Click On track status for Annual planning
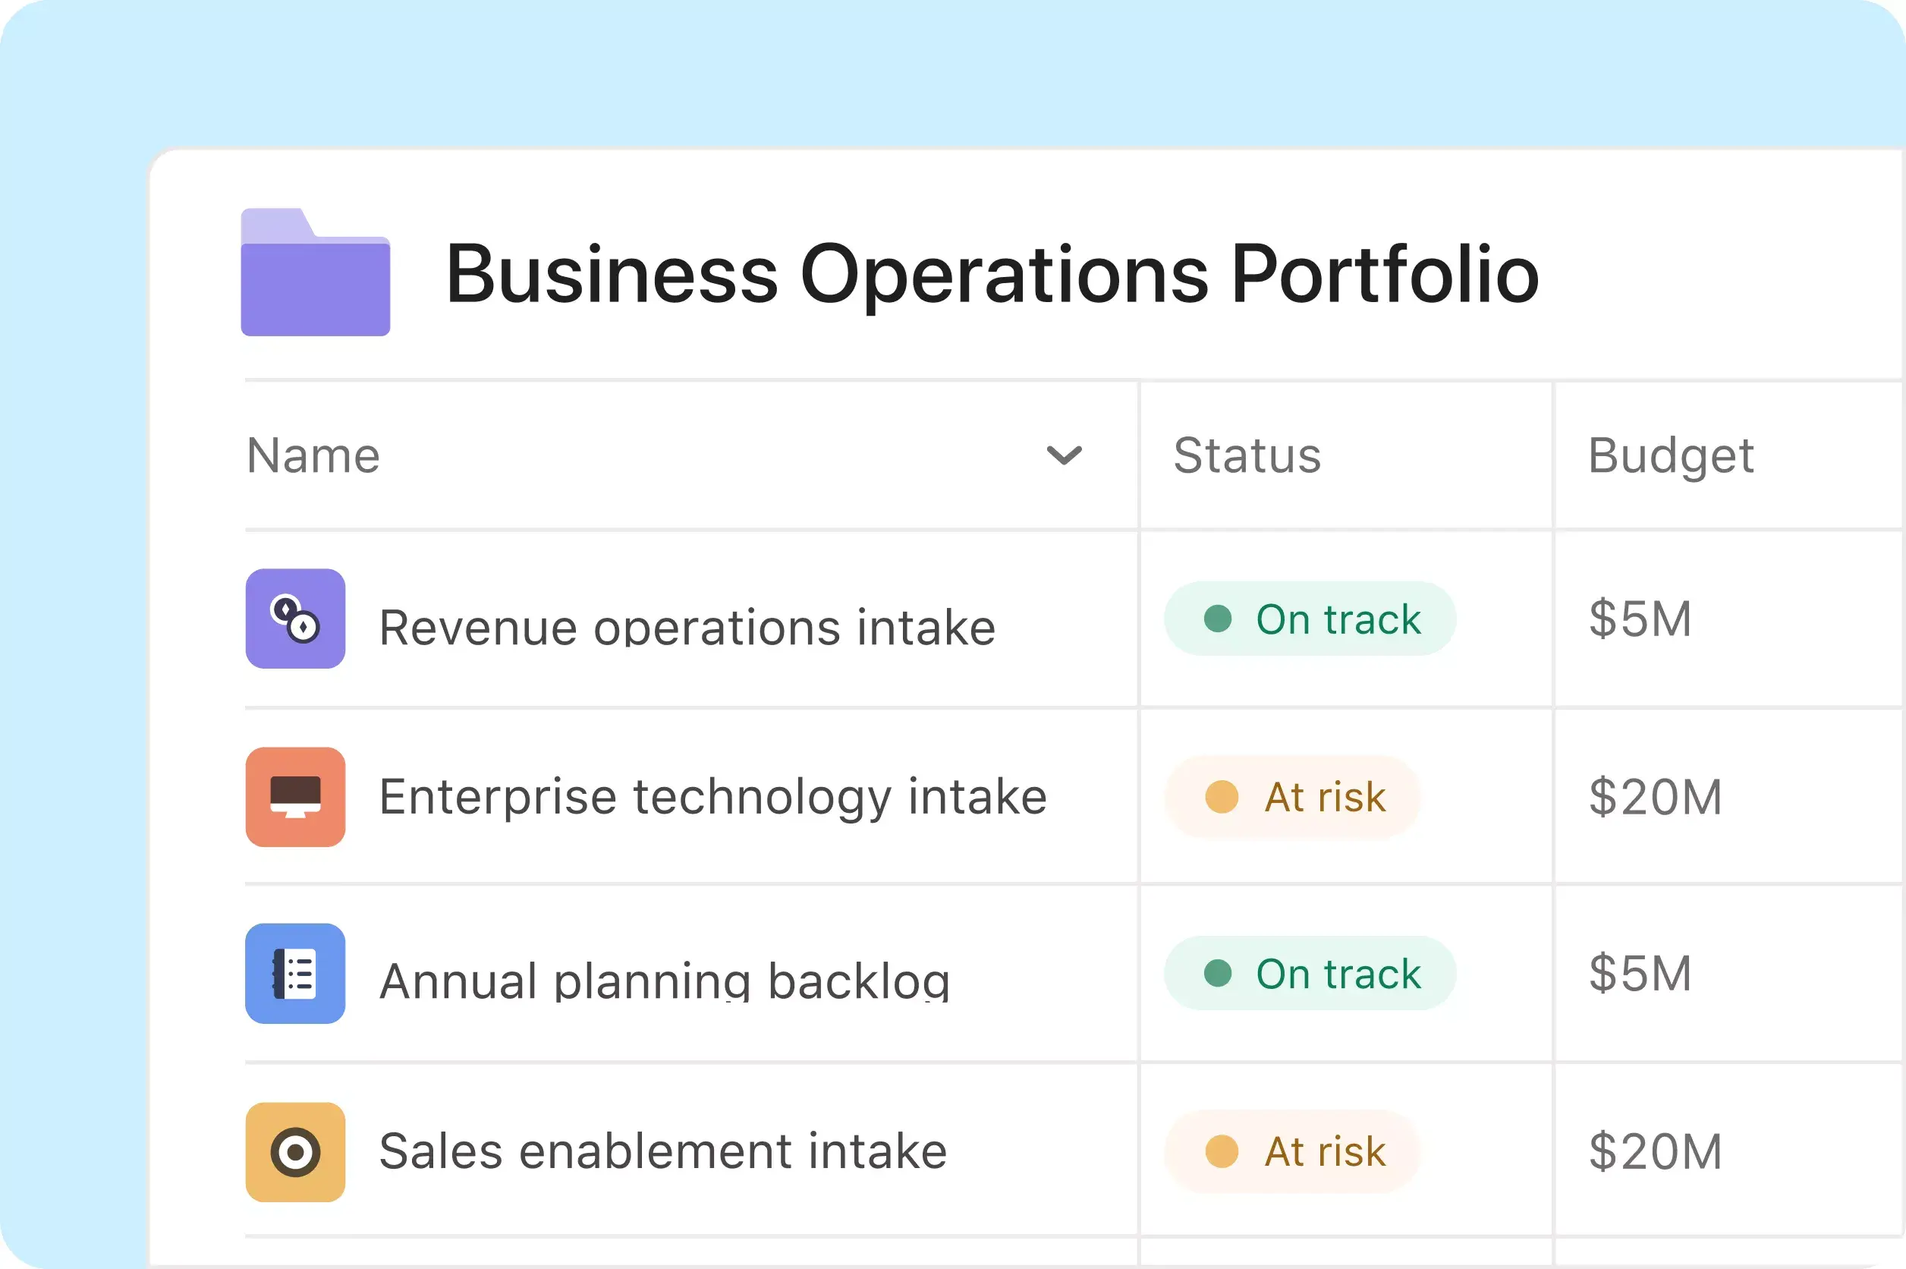Viewport: 1906px width, 1269px height. coord(1310,974)
